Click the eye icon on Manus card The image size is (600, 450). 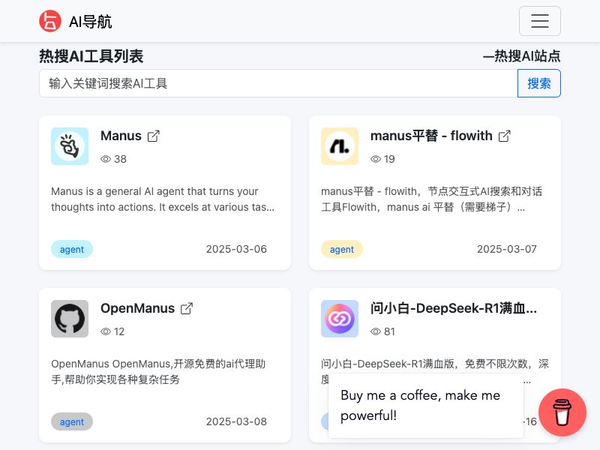(106, 159)
